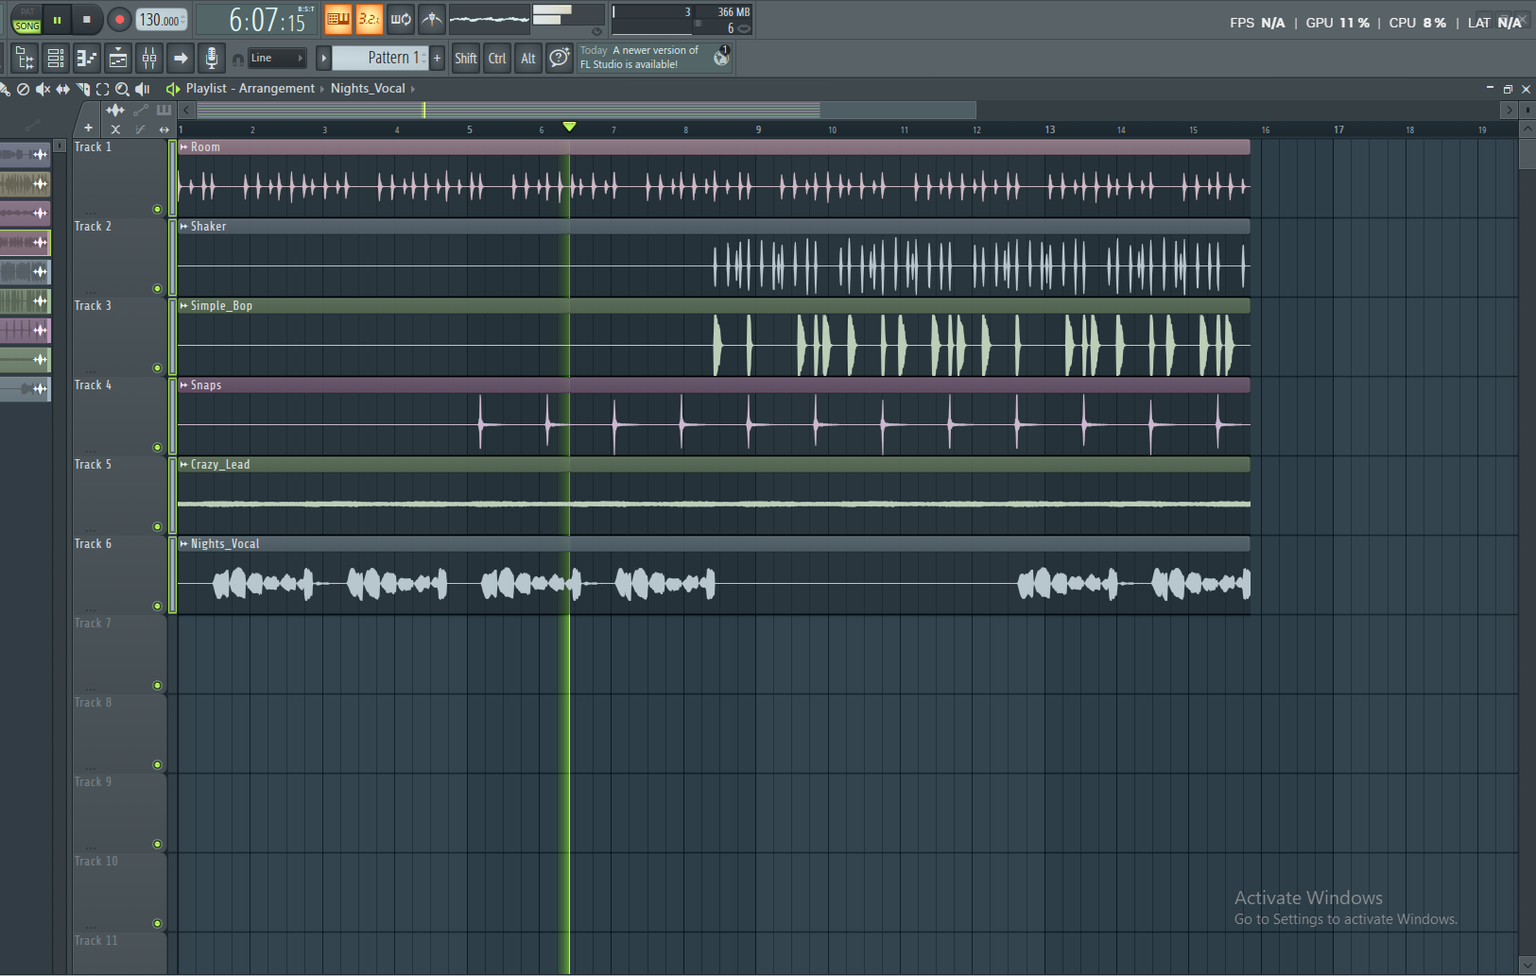Viewport: 1536px width, 976px height.
Task: Open the Mixer window
Action: pos(149,59)
